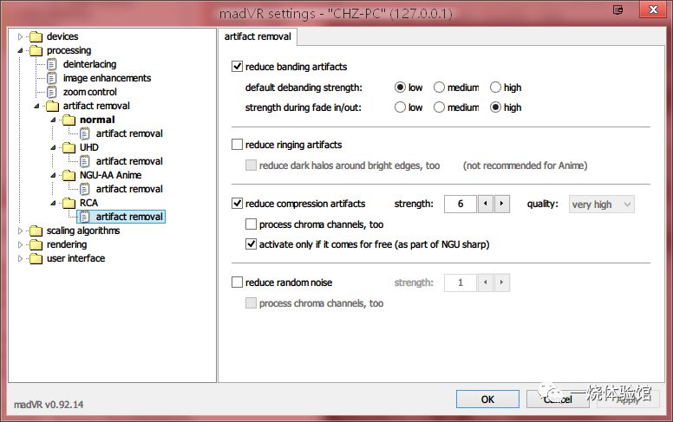Click the UHD profile folder icon

69,147
